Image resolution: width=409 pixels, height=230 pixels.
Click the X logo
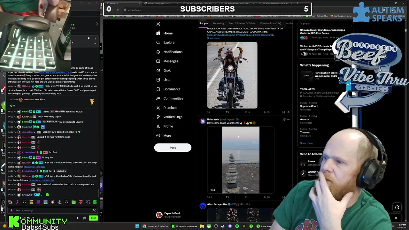click(x=158, y=24)
